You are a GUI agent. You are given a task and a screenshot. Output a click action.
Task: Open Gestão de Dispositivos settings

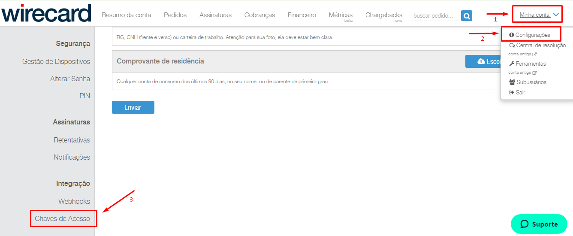[56, 61]
